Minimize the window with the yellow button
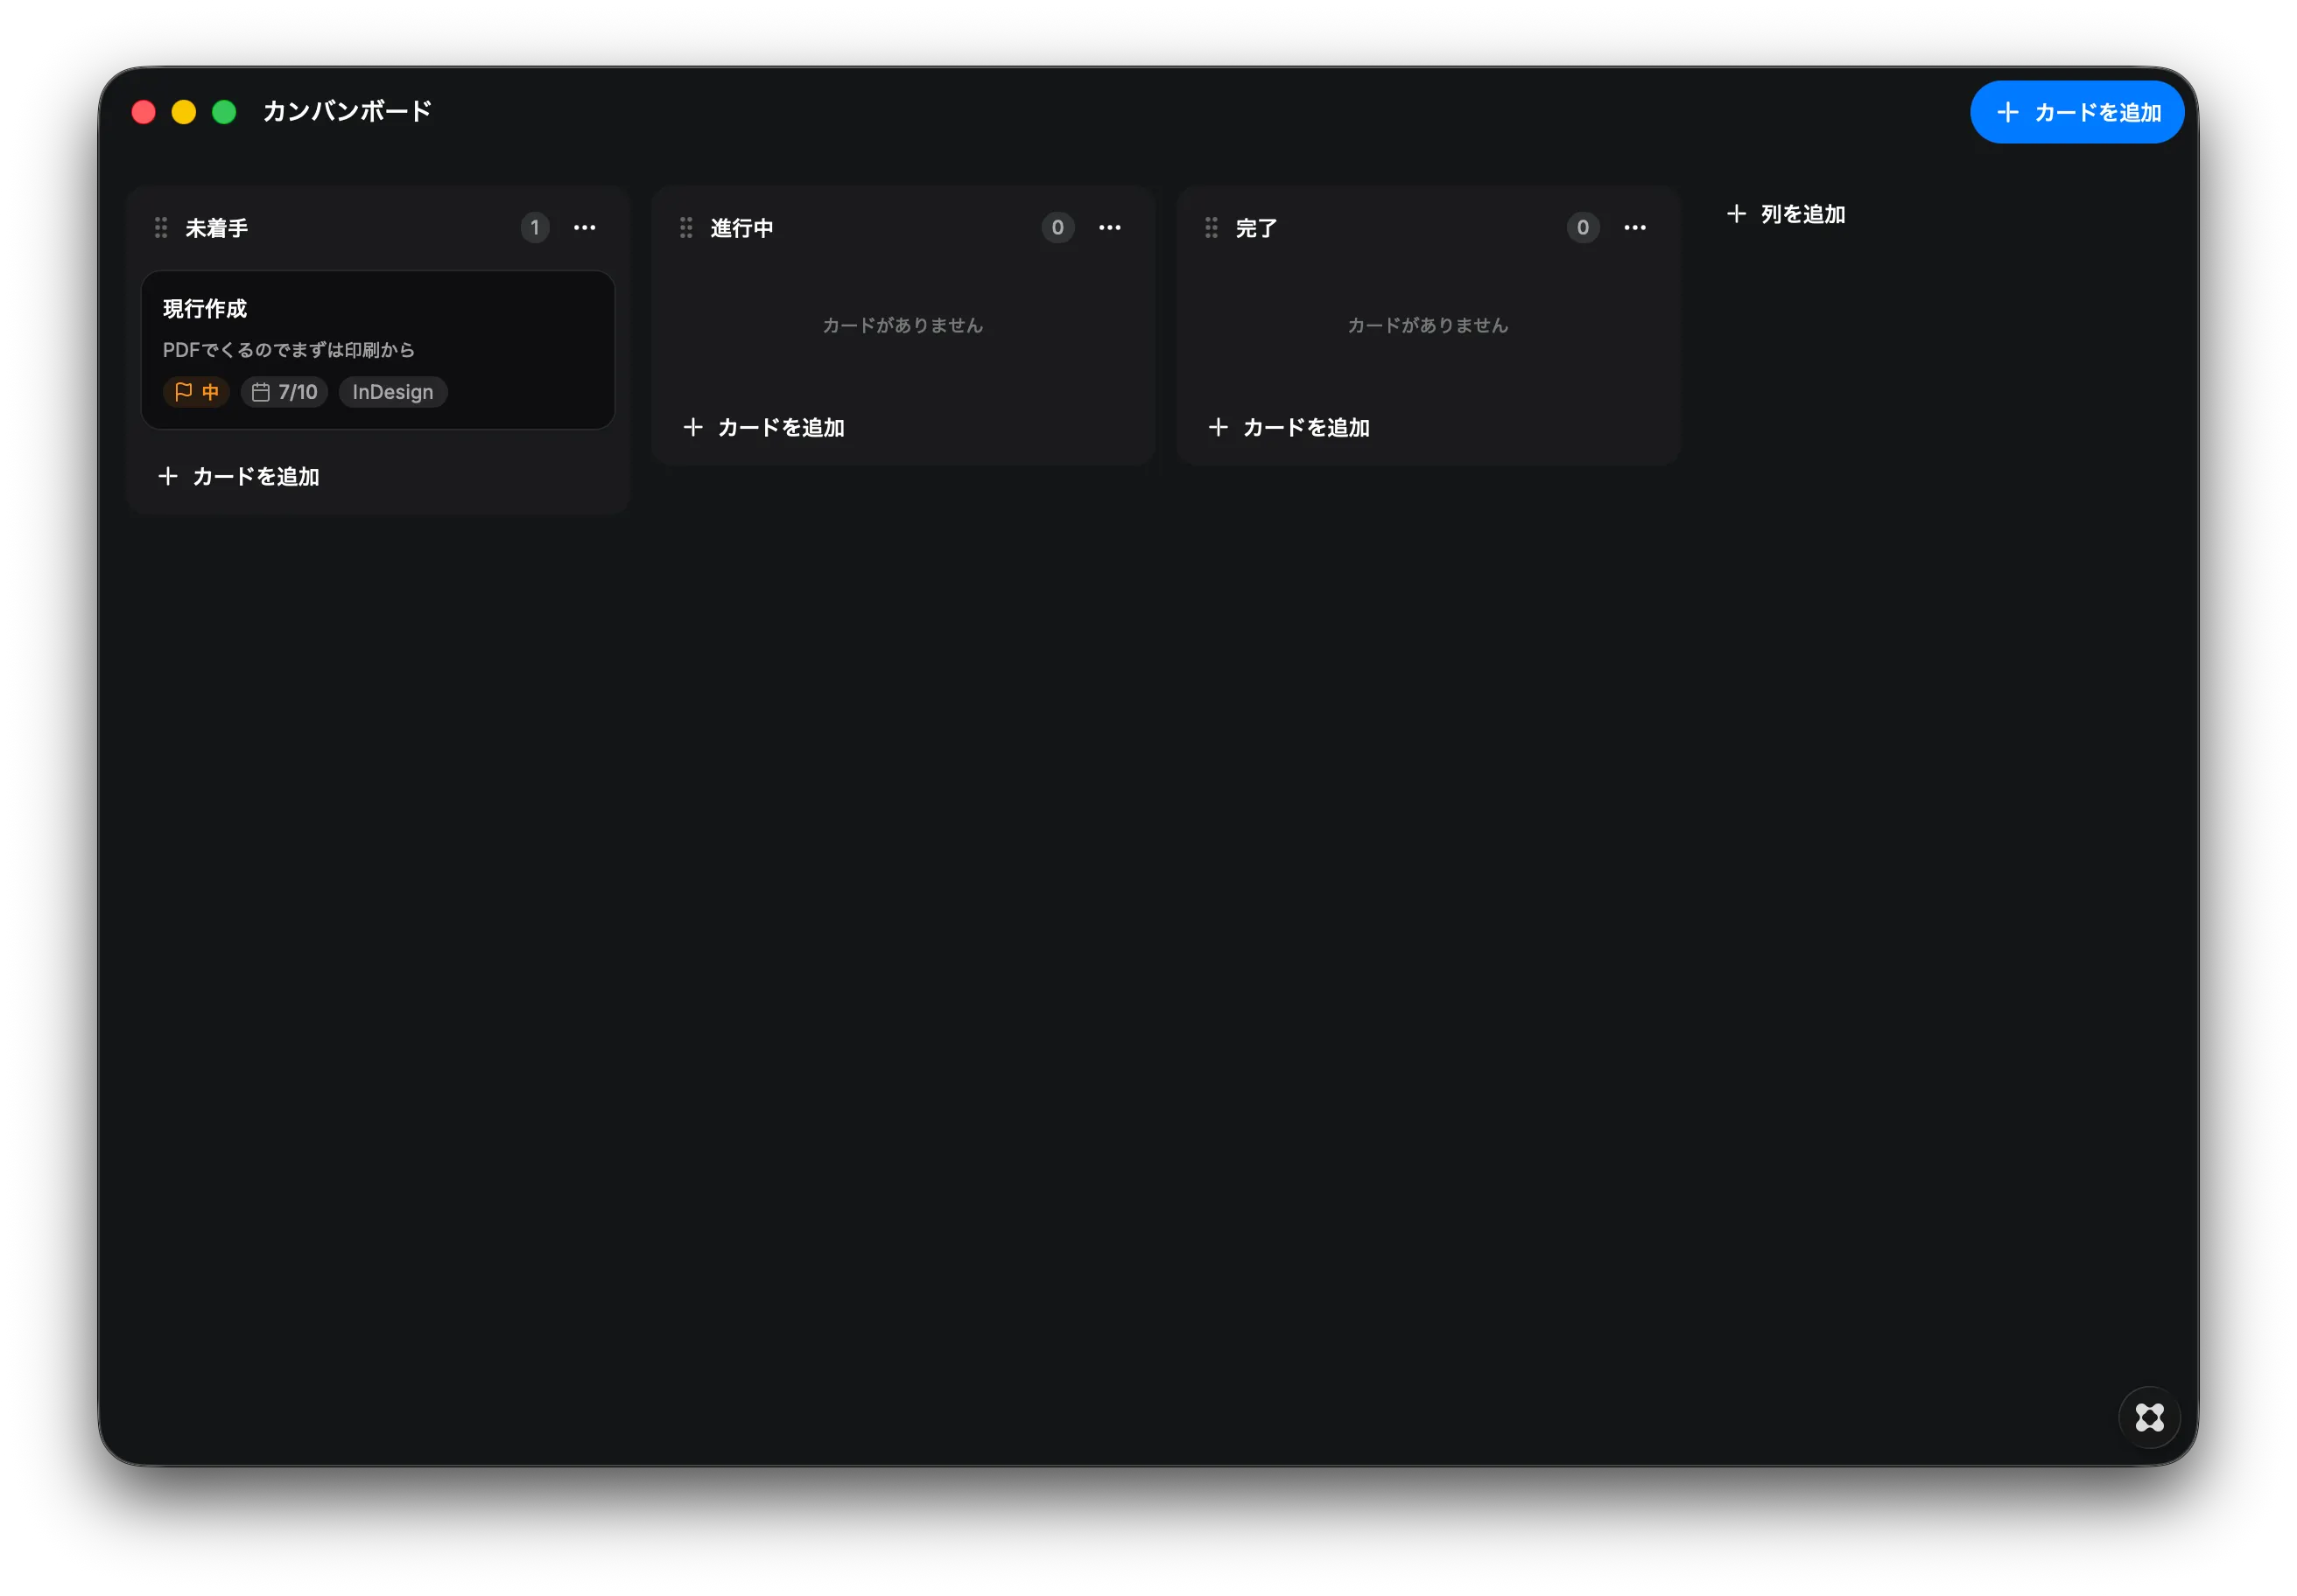Viewport: 2297px width, 1596px height. coord(184,112)
